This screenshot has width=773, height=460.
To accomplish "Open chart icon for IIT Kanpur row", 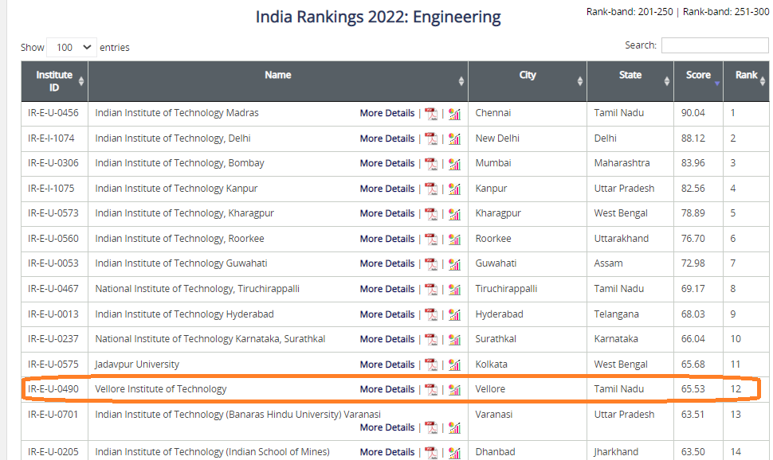I will 454,189.
